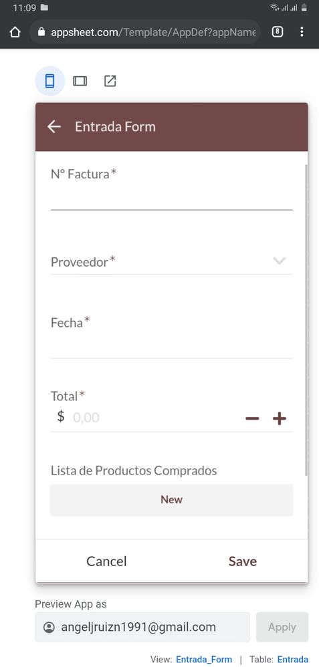Save the Entrada form
319x667 pixels.
pos(242,561)
